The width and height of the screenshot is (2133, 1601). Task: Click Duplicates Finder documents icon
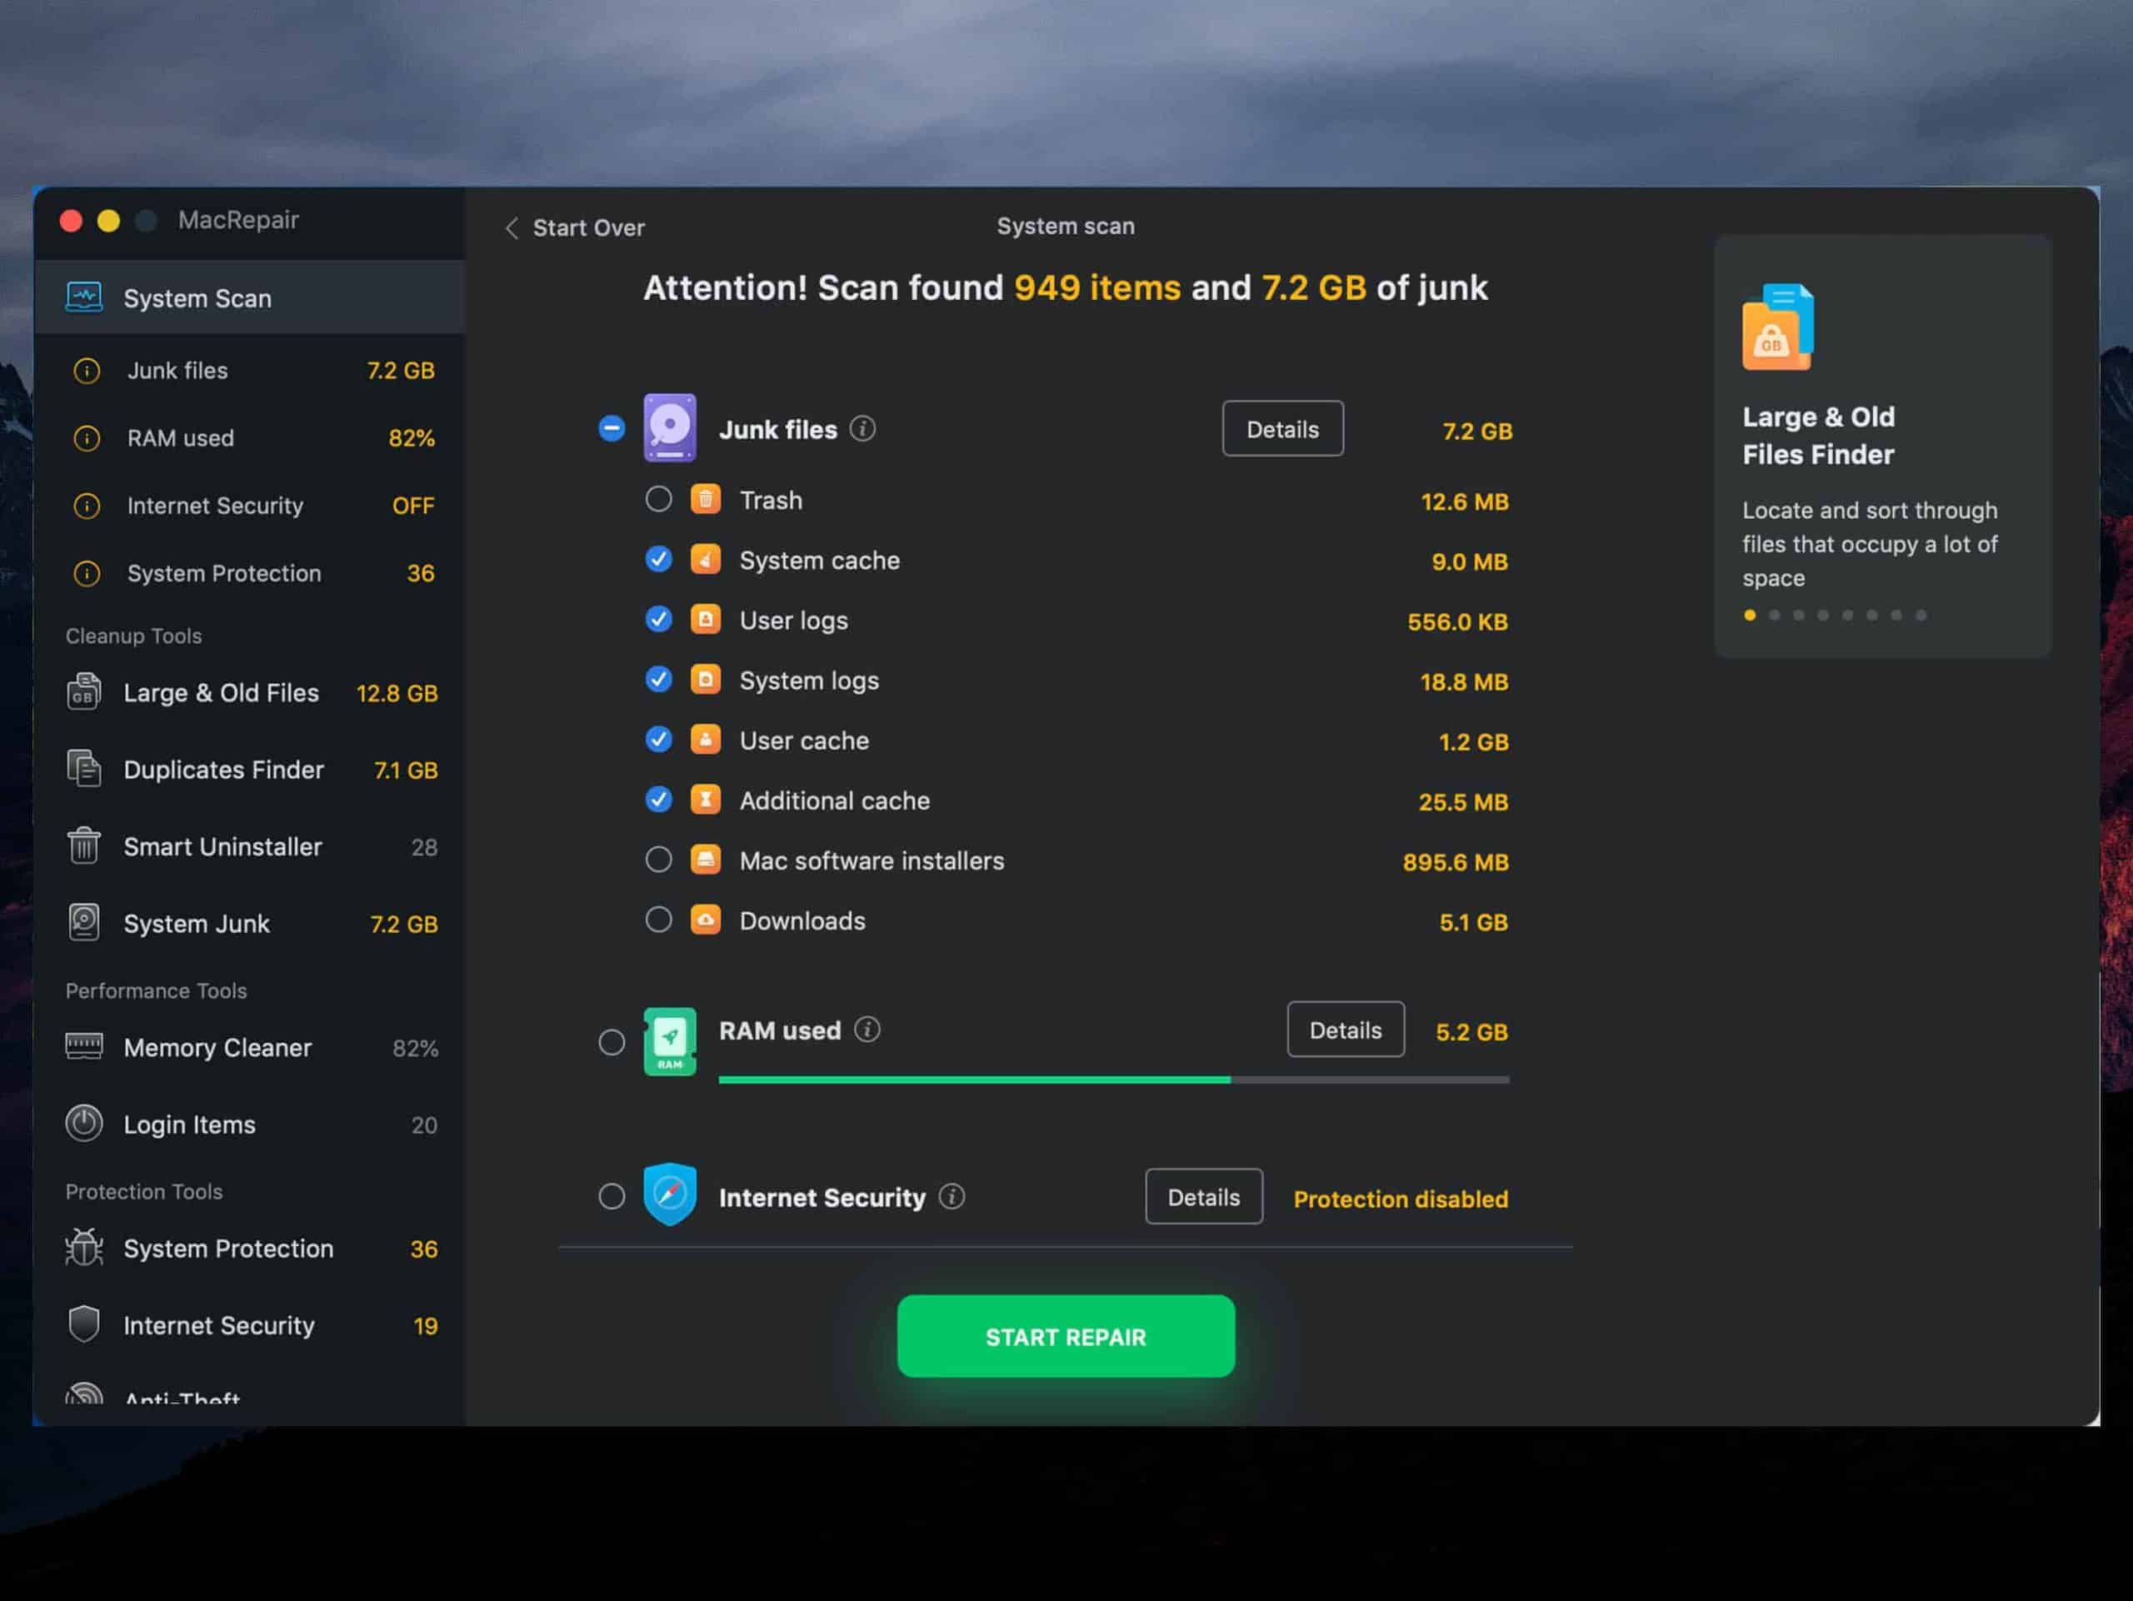click(x=84, y=769)
